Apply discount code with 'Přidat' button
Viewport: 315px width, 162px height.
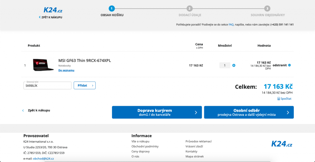tap(85, 85)
